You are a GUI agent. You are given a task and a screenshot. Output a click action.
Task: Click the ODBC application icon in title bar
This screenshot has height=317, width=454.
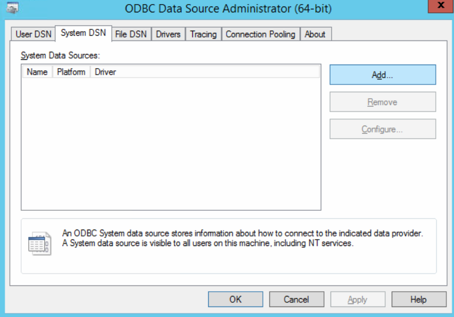(12, 8)
